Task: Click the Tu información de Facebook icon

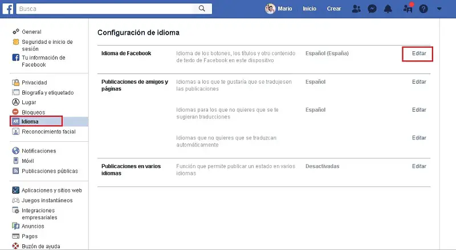Action: pos(16,58)
